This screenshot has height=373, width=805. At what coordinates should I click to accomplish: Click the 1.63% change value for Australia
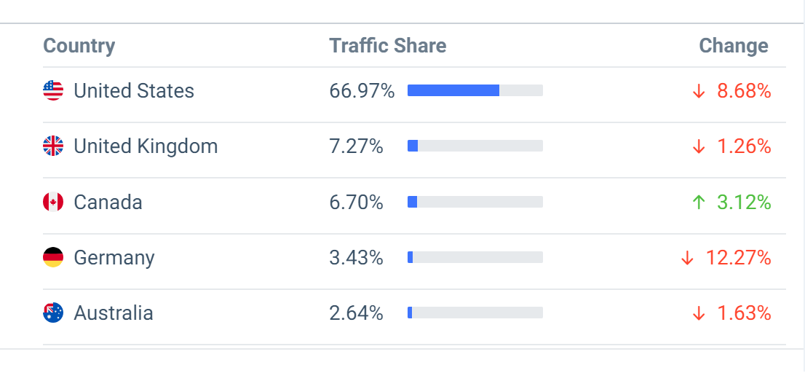744,313
